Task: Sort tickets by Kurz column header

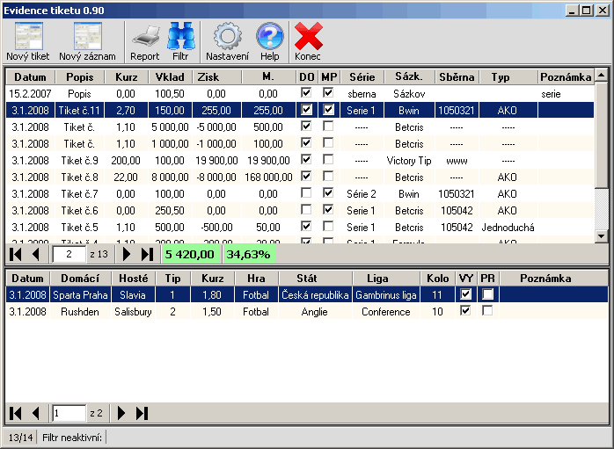Action: click(x=126, y=77)
